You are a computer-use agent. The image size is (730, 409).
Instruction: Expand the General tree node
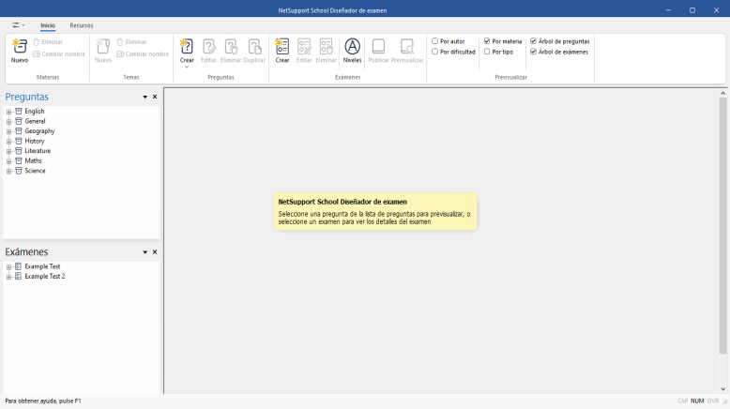point(8,121)
